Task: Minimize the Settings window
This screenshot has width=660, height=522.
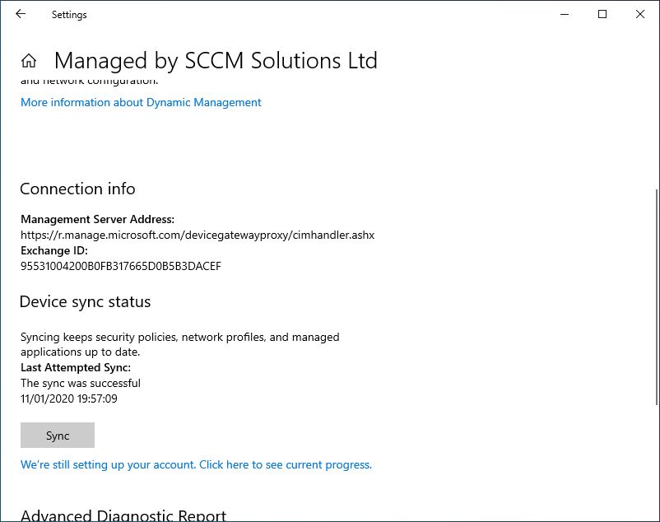Action: pos(565,14)
